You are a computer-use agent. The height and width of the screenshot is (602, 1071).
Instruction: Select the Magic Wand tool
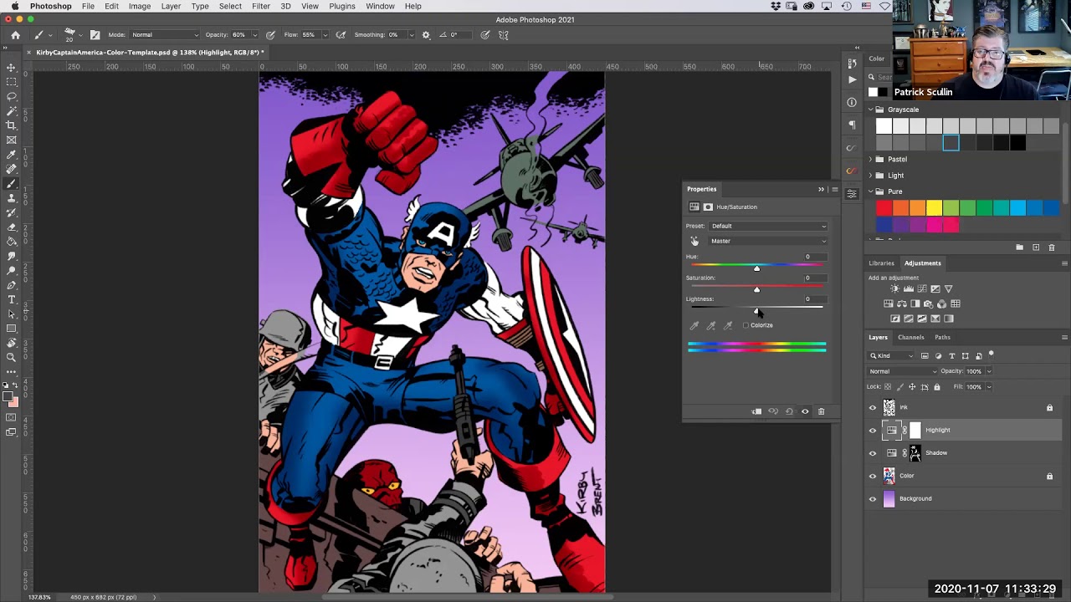pyautogui.click(x=11, y=110)
